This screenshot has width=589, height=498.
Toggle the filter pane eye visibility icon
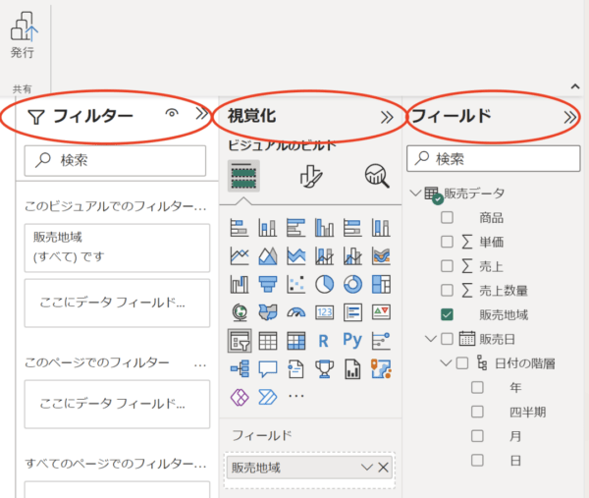coord(172,113)
